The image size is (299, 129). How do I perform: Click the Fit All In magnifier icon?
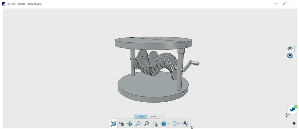(x=146, y=124)
